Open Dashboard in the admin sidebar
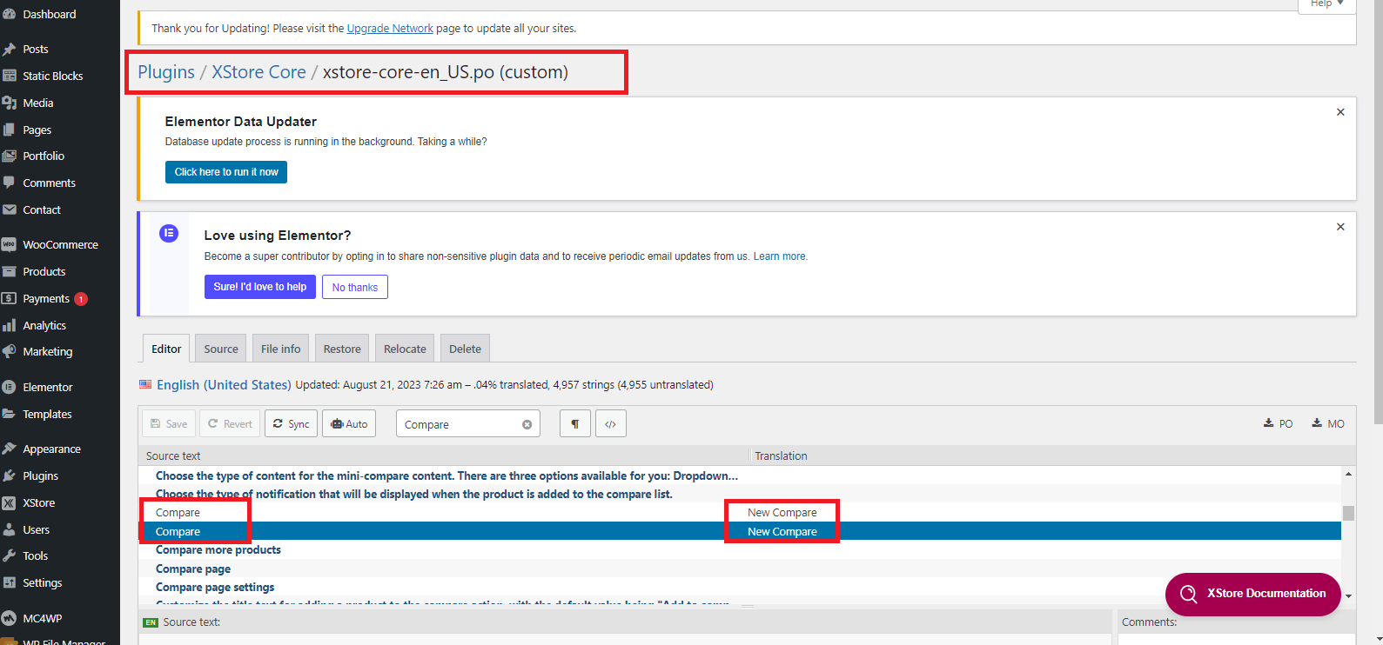Viewport: 1383px width, 645px height. 50,14
